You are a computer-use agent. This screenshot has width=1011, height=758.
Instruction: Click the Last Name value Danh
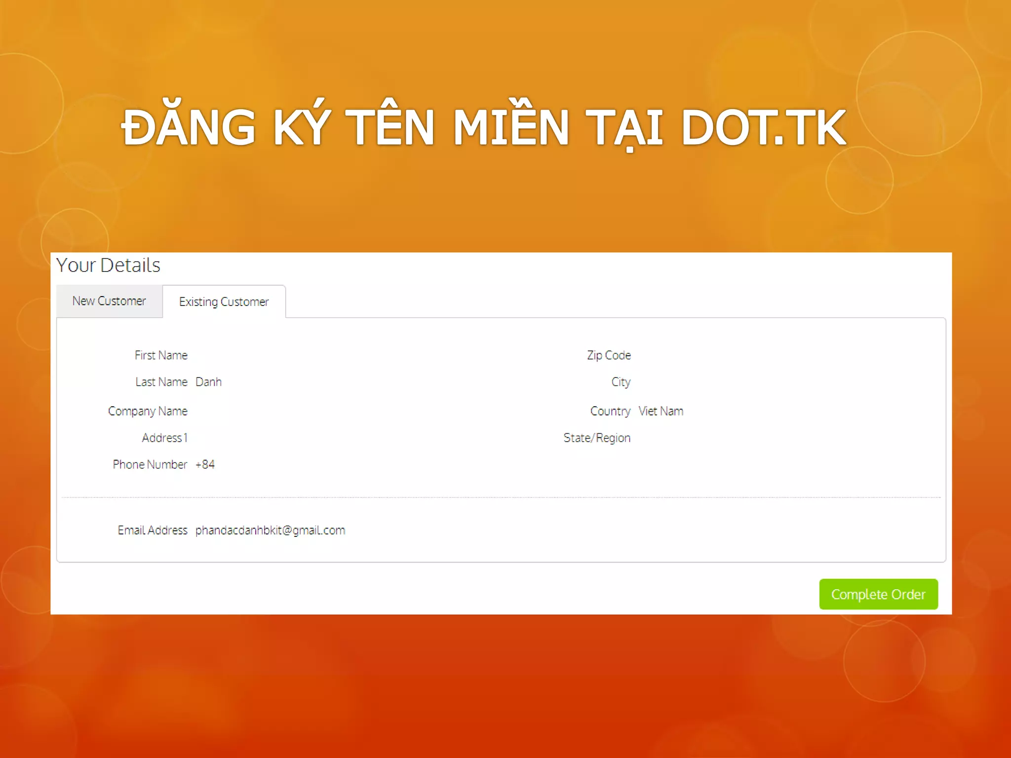pos(208,382)
